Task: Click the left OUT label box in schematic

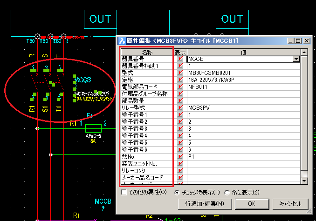Action: click(x=100, y=19)
